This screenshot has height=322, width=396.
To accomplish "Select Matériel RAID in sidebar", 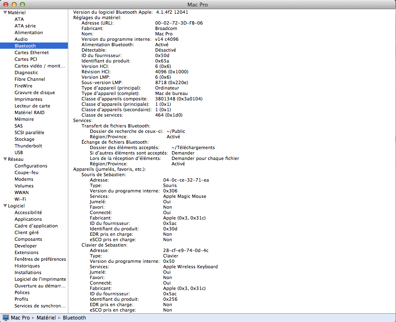I will (x=29, y=112).
